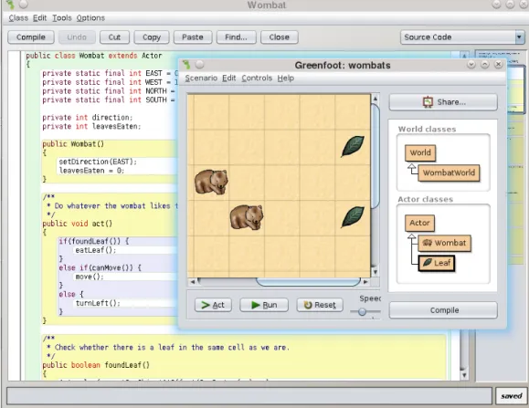
Task: Click the Close button in the editor toolbar
Action: (280, 37)
